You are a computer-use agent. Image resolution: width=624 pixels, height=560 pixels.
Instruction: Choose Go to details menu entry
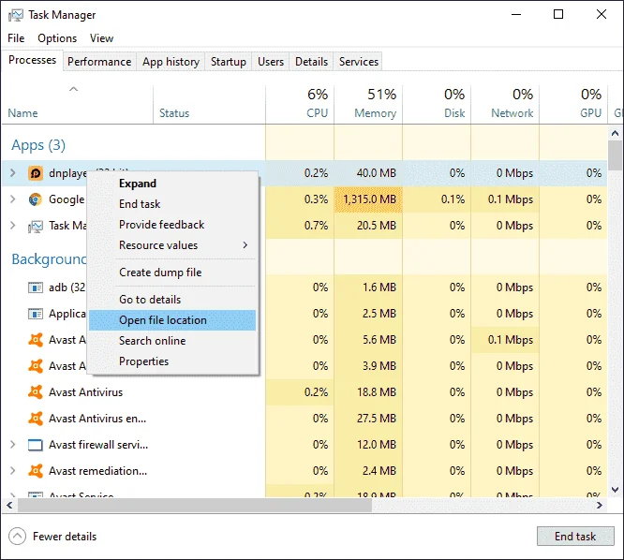click(x=172, y=300)
